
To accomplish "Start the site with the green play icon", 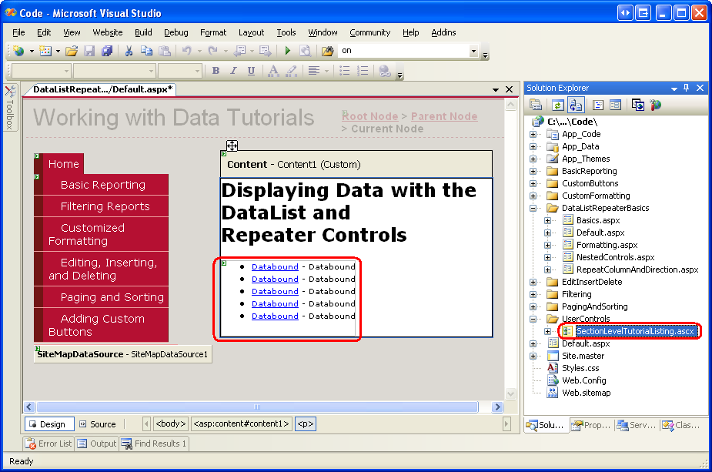I will (x=287, y=51).
